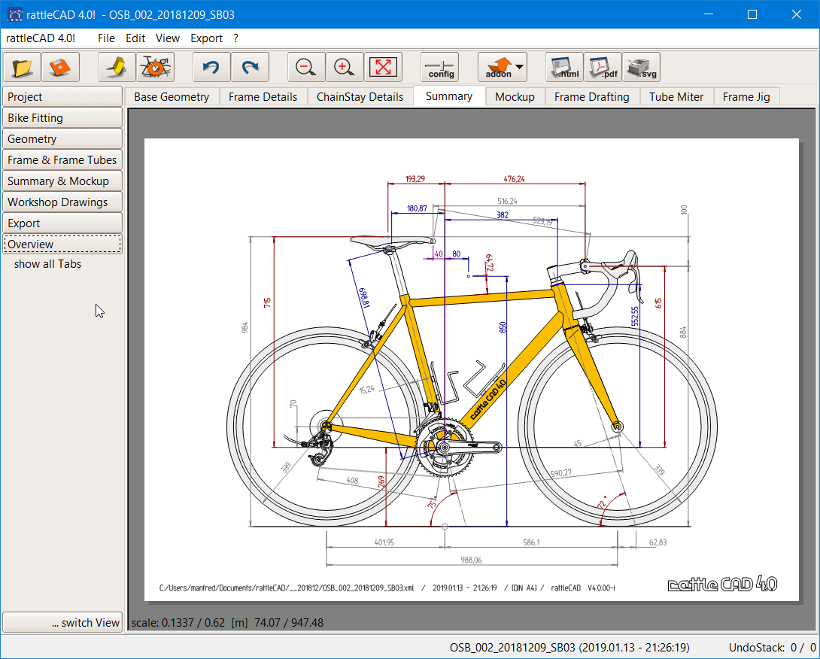Switch to Frame Details tab
This screenshot has height=659, width=820.
point(263,97)
